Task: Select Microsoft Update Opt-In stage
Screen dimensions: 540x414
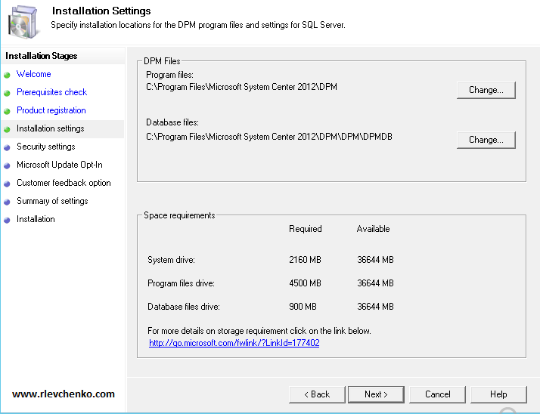Action: tap(60, 165)
